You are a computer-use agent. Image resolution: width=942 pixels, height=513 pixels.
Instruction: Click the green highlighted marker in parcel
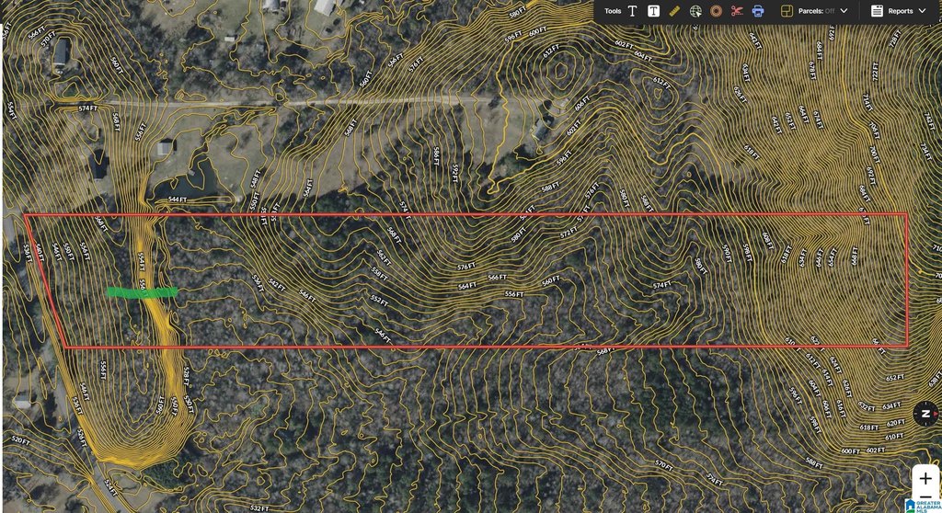142,292
